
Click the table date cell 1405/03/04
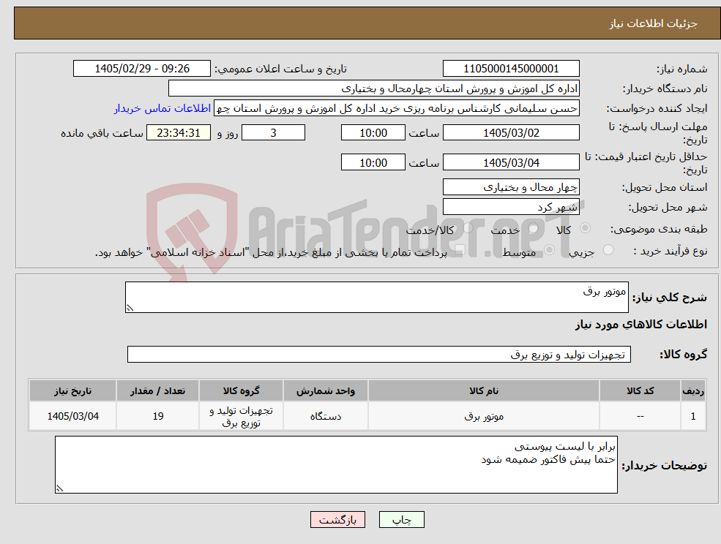click(x=72, y=416)
